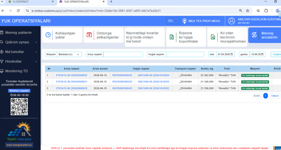Click the Maqomi column header

click(x=255, y=69)
